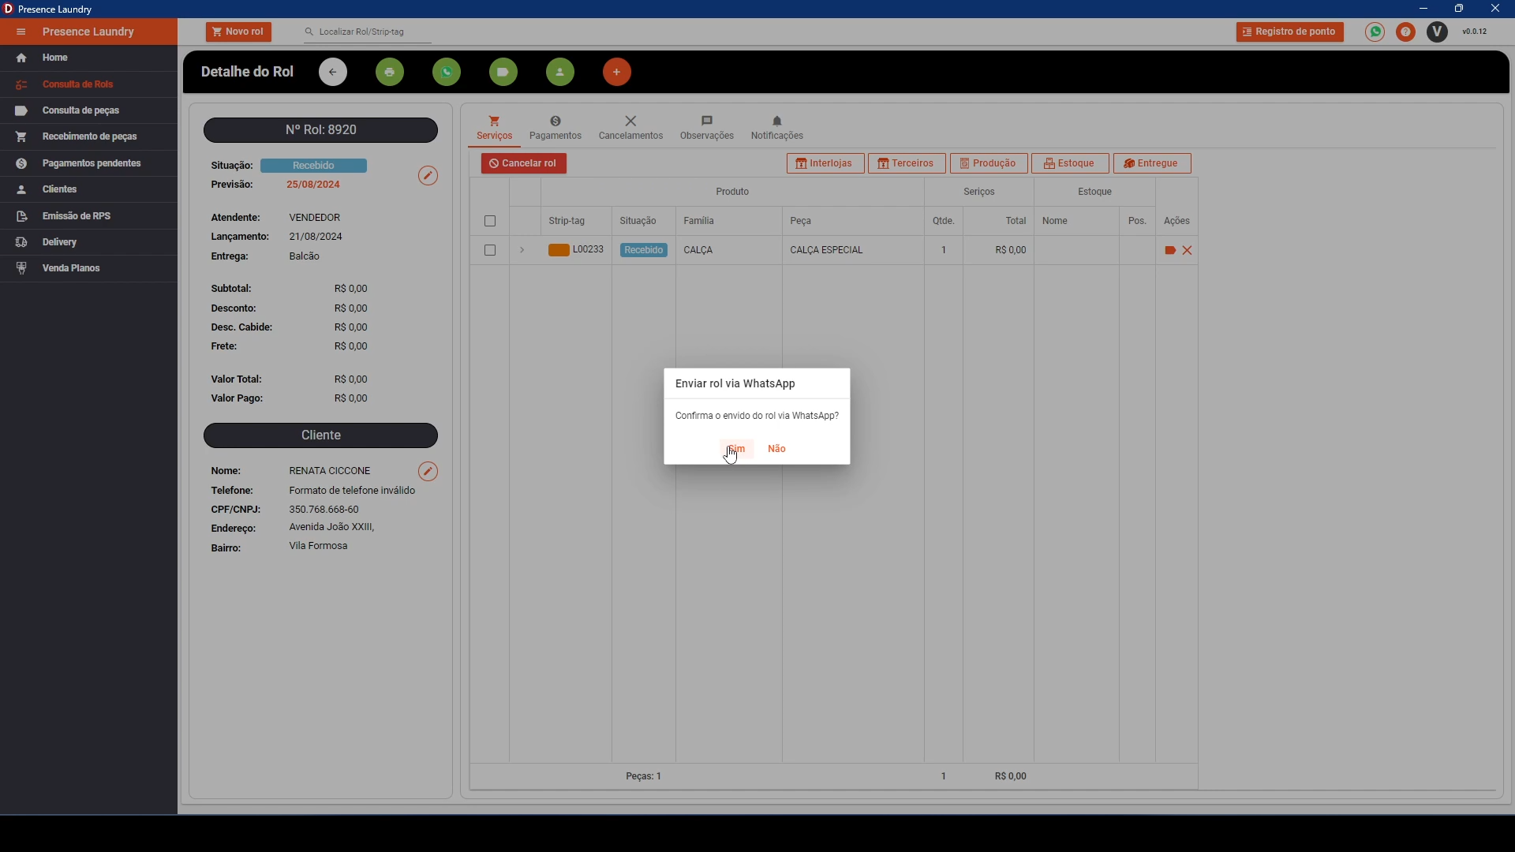Screen dimensions: 1515x852
Task: Open the orange help icon in top bar
Action: (1406, 32)
